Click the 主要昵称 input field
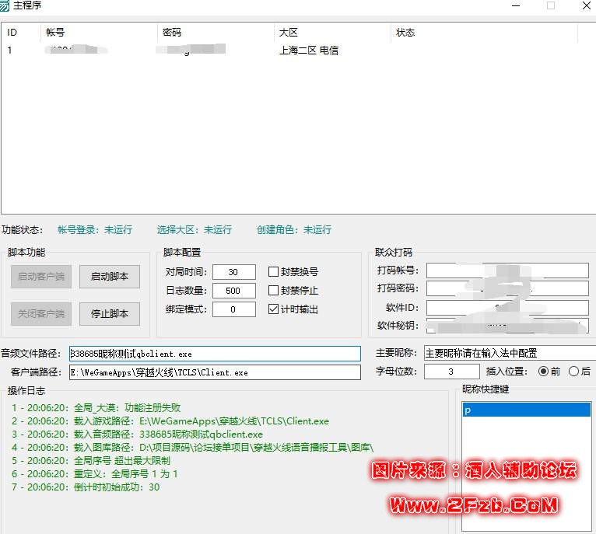Screen dimensions: 596x534 tap(510, 354)
